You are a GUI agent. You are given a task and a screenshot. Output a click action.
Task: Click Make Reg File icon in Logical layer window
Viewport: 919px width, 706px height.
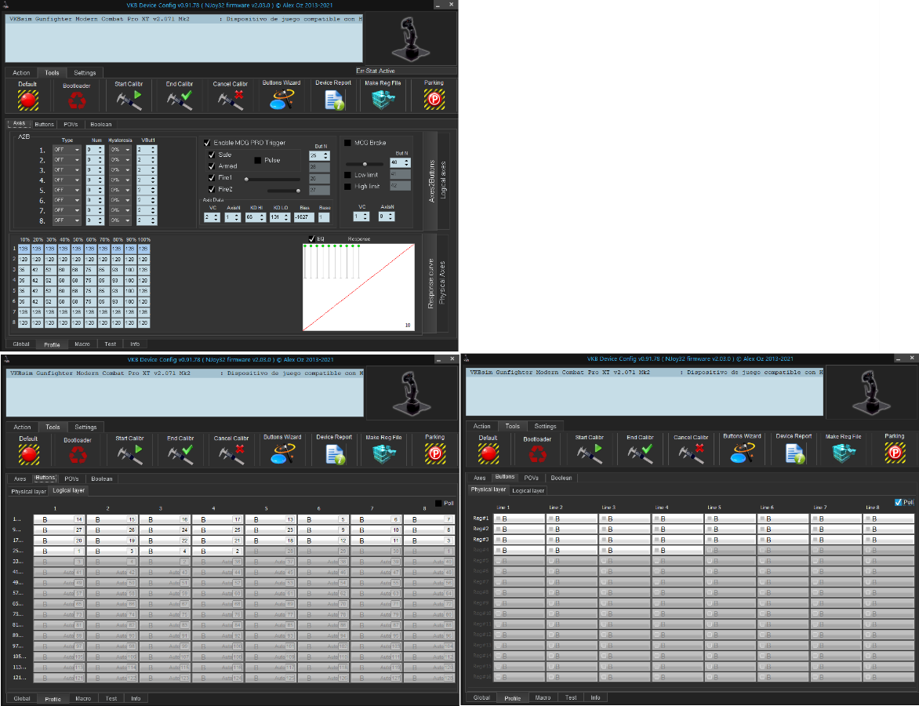tap(383, 454)
